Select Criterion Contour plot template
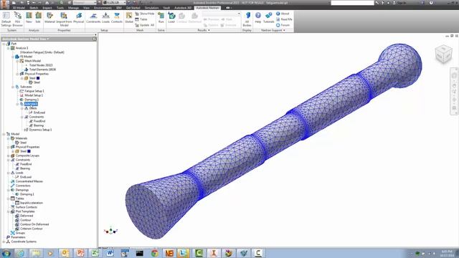 (x=32, y=229)
